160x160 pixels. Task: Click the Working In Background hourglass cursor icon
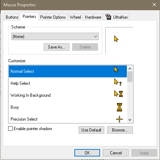(118, 94)
